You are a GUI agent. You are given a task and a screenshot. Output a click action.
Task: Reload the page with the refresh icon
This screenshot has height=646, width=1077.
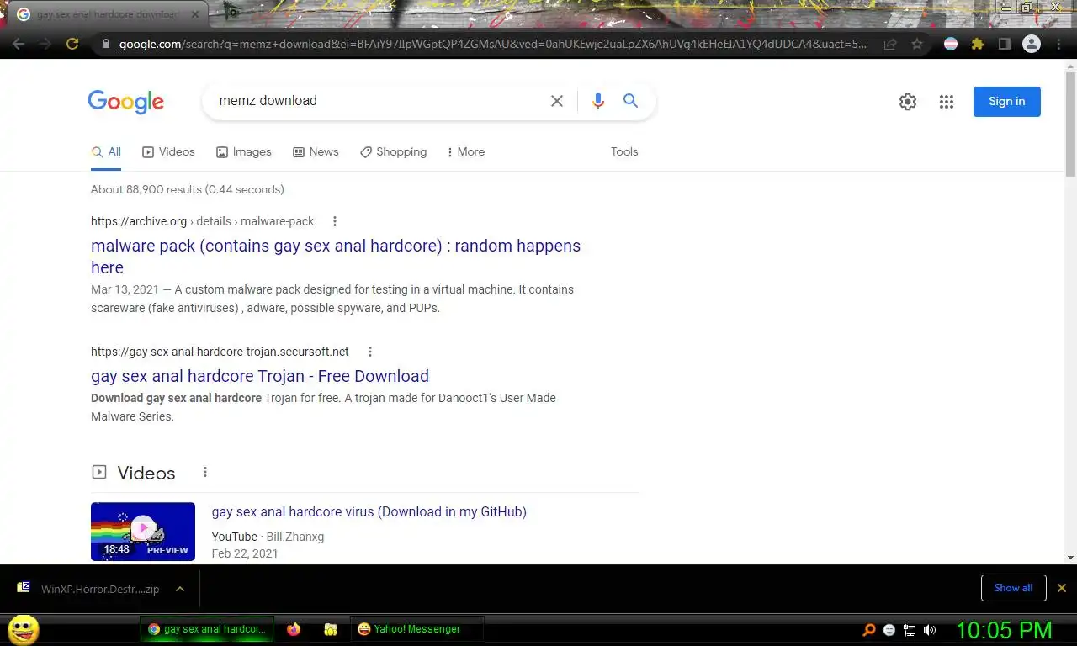(72, 44)
